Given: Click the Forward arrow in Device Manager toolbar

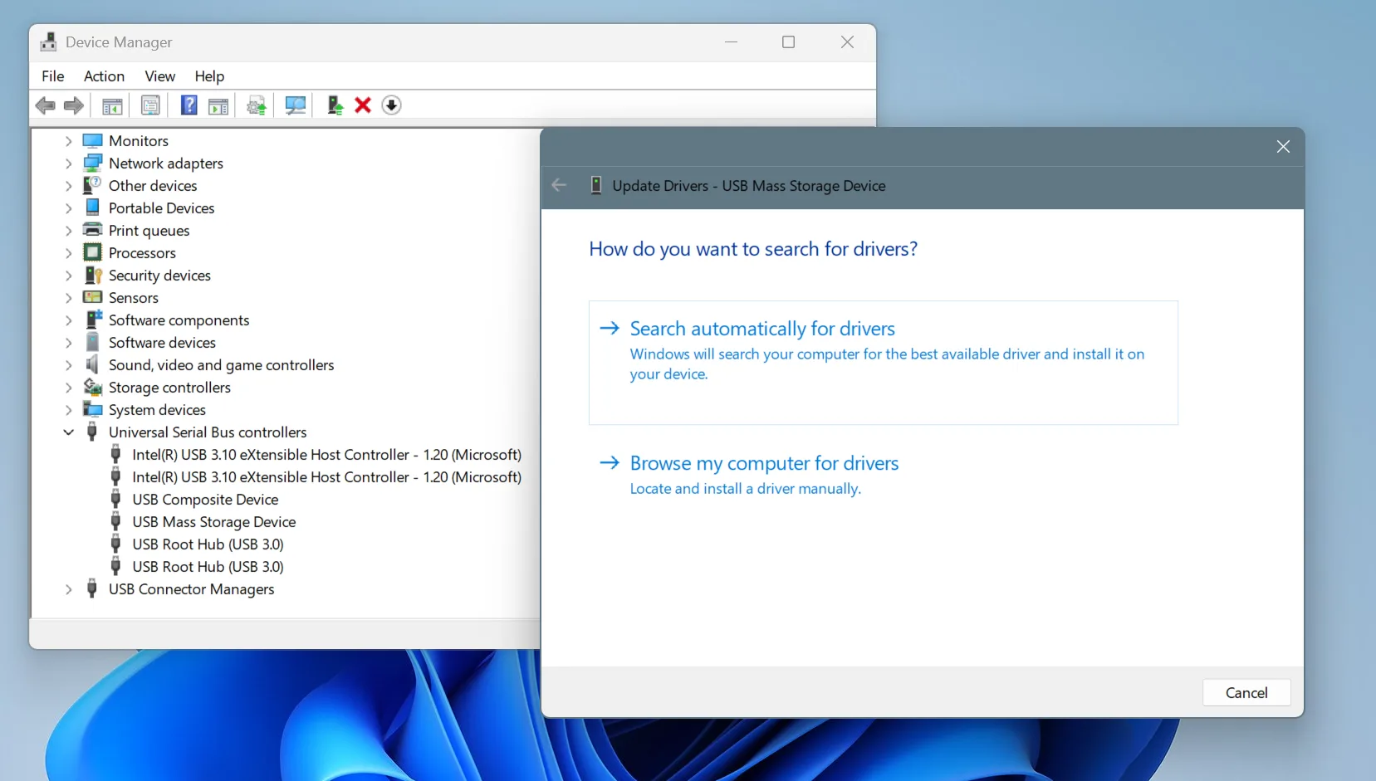Looking at the screenshot, I should pos(74,105).
